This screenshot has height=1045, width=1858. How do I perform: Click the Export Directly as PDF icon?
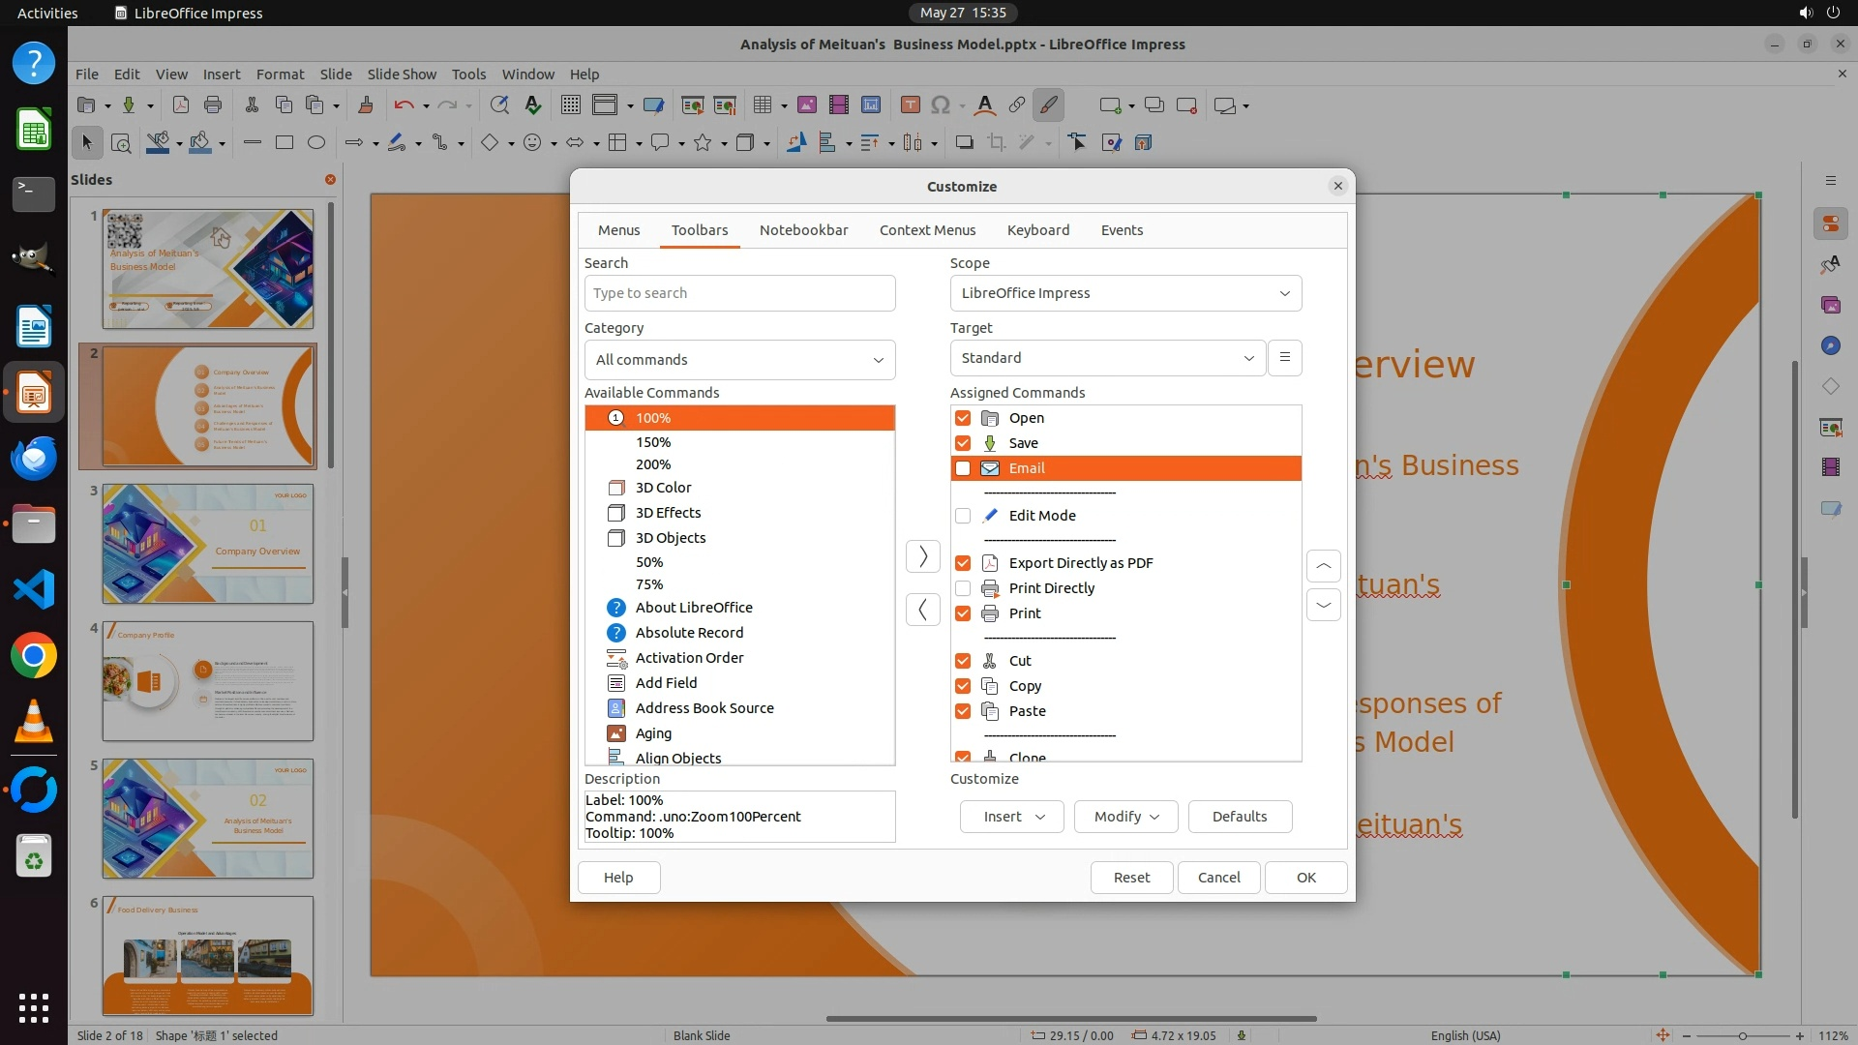point(990,563)
